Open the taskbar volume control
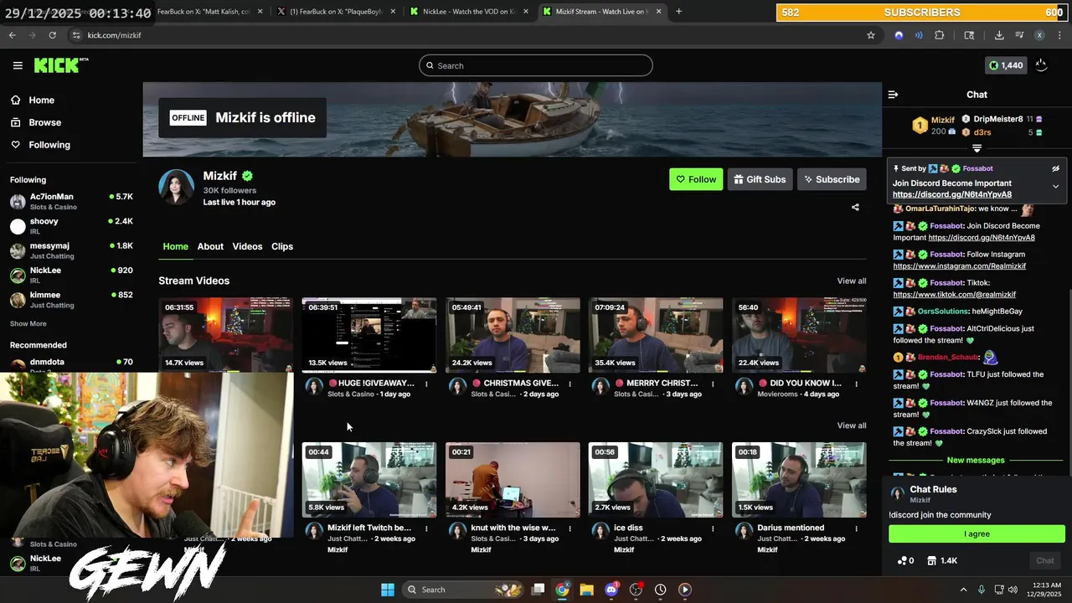Image resolution: width=1072 pixels, height=603 pixels. [1013, 590]
